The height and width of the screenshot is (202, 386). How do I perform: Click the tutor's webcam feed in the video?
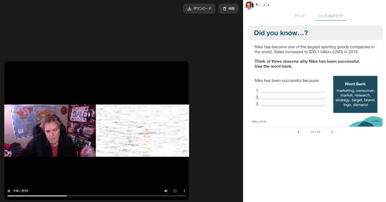tap(50, 131)
